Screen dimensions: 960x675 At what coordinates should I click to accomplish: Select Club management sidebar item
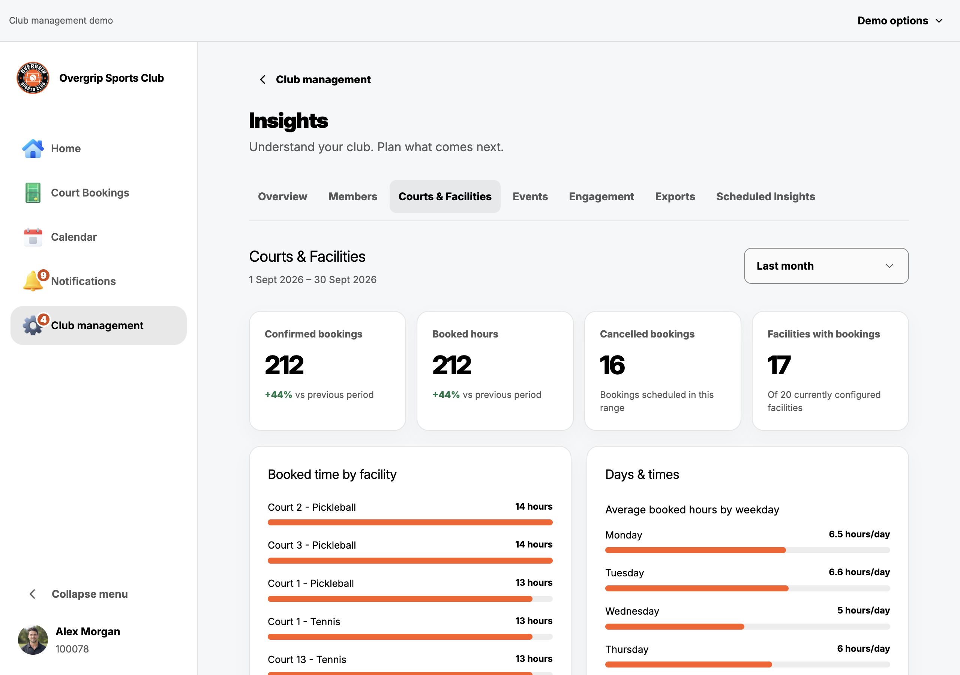[99, 325]
